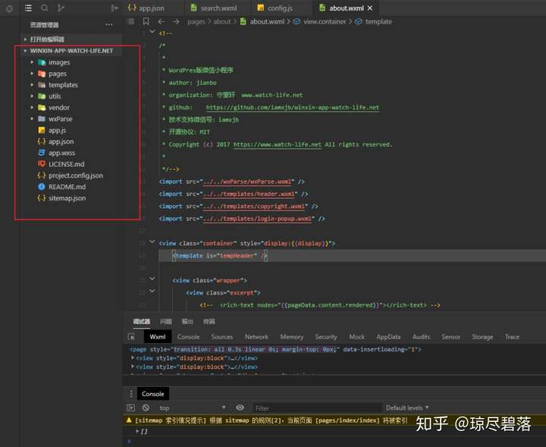The image size is (546, 447).
Task: Click the outline lines icon left of the bookmark
Action: (x=131, y=21)
